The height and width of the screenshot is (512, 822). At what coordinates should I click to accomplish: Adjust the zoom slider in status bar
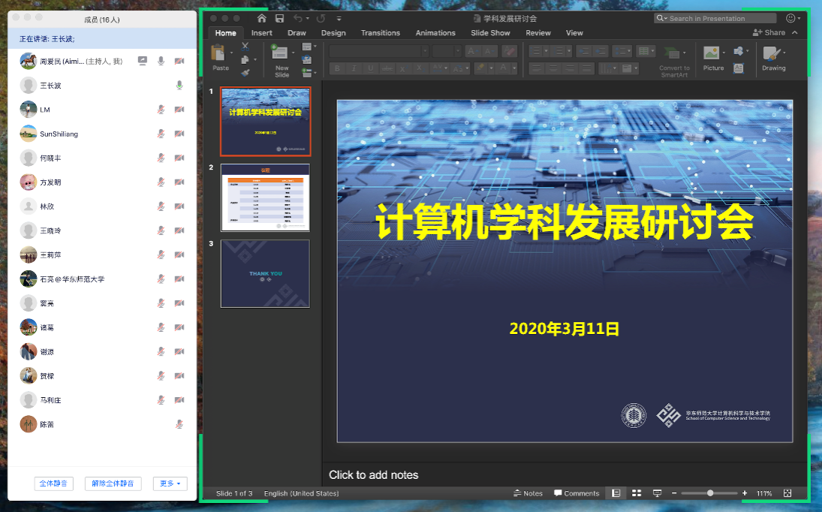[x=710, y=493]
